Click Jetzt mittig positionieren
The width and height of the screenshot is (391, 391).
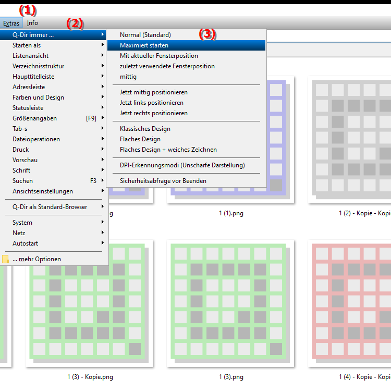point(186,92)
